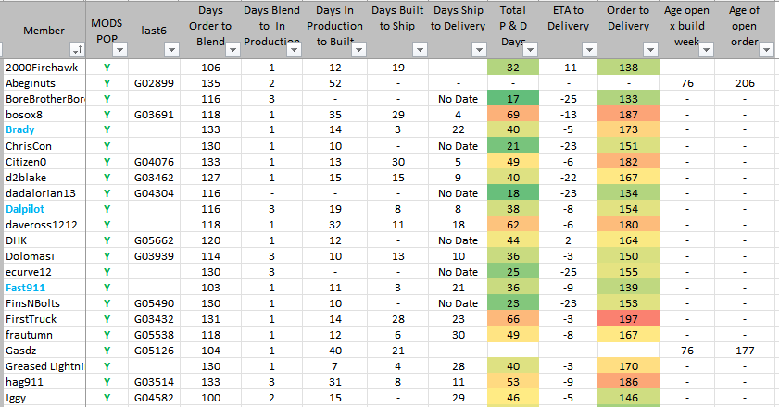Click the Fast911 member name
This screenshot has width=779, height=407.
click(24, 288)
